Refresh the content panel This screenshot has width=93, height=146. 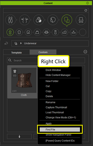click(x=86, y=10)
